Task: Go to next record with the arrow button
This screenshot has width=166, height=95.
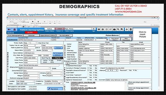Action: [11, 22]
